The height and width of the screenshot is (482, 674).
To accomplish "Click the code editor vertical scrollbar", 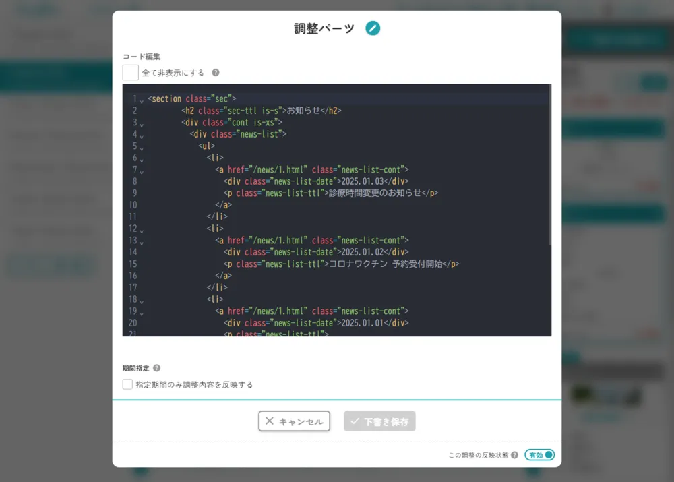I will pos(550,165).
